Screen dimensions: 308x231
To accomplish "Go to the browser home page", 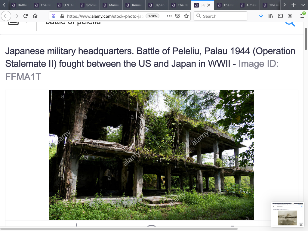I will point(35,16).
